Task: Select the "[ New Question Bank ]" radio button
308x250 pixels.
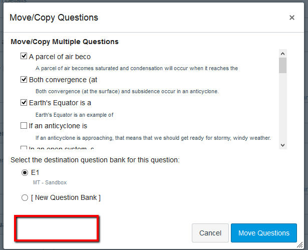Action: click(25, 198)
